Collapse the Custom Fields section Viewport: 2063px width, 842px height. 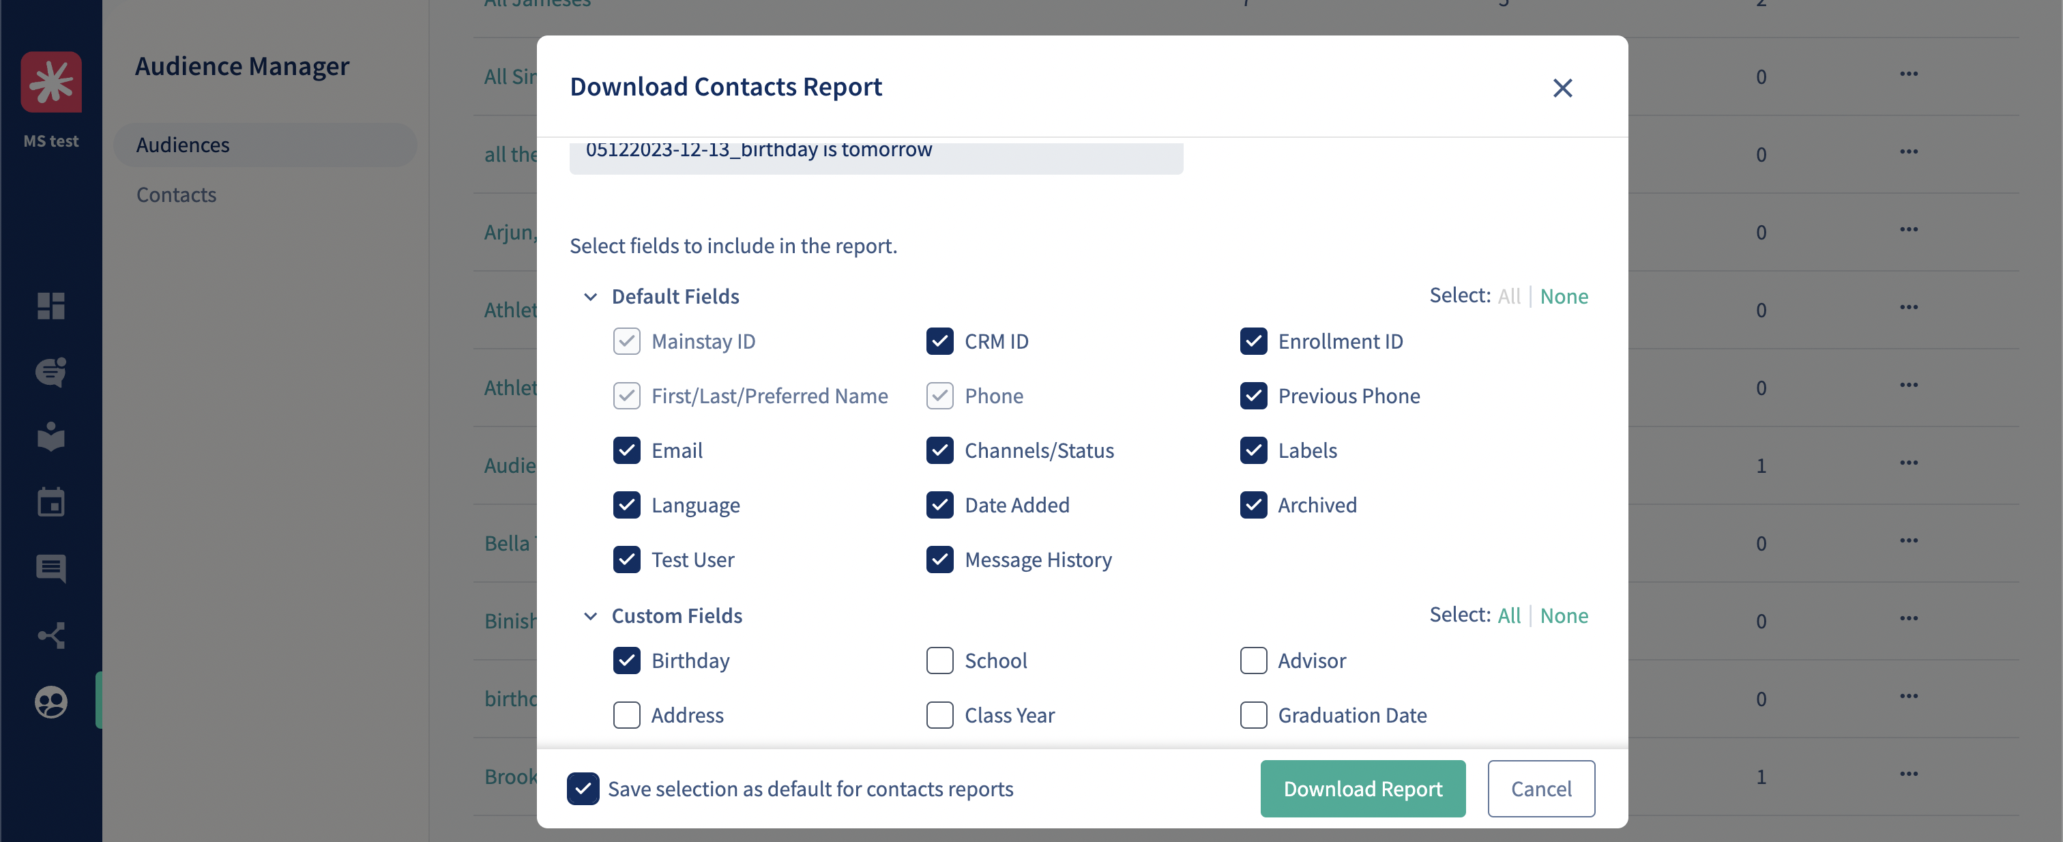tap(590, 616)
